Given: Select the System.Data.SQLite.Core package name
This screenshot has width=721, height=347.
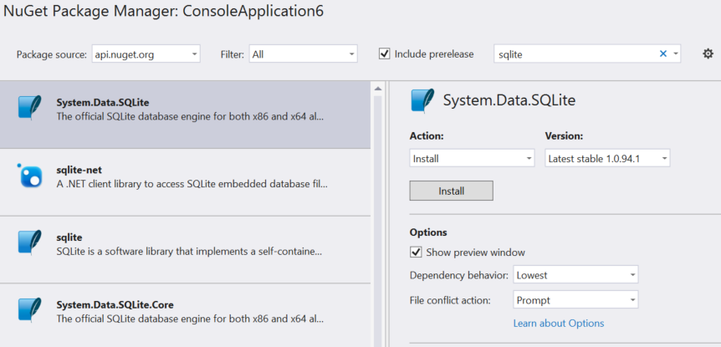Looking at the screenshot, I should pos(115,304).
